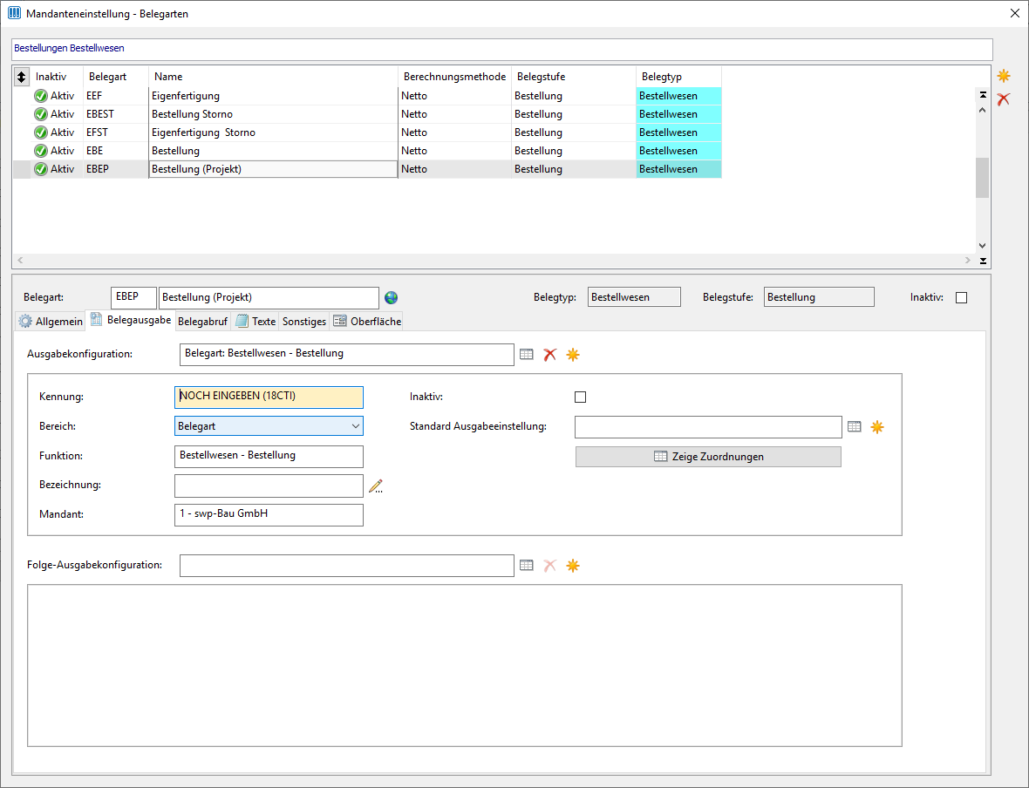Click the green Aktiv check icon of EBEST row

pyautogui.click(x=41, y=114)
